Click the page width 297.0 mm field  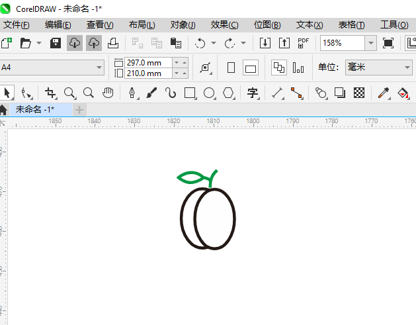148,63
